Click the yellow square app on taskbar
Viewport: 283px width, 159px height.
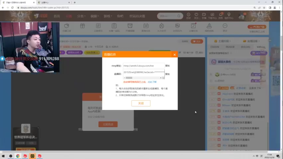point(32,156)
